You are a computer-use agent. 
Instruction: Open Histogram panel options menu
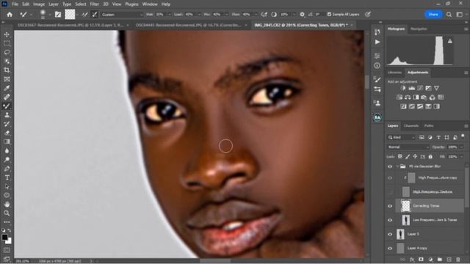click(466, 29)
